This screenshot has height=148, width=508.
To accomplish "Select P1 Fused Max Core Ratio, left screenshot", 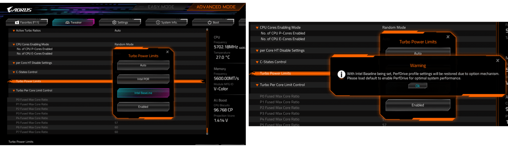I will [x=32, y=104].
